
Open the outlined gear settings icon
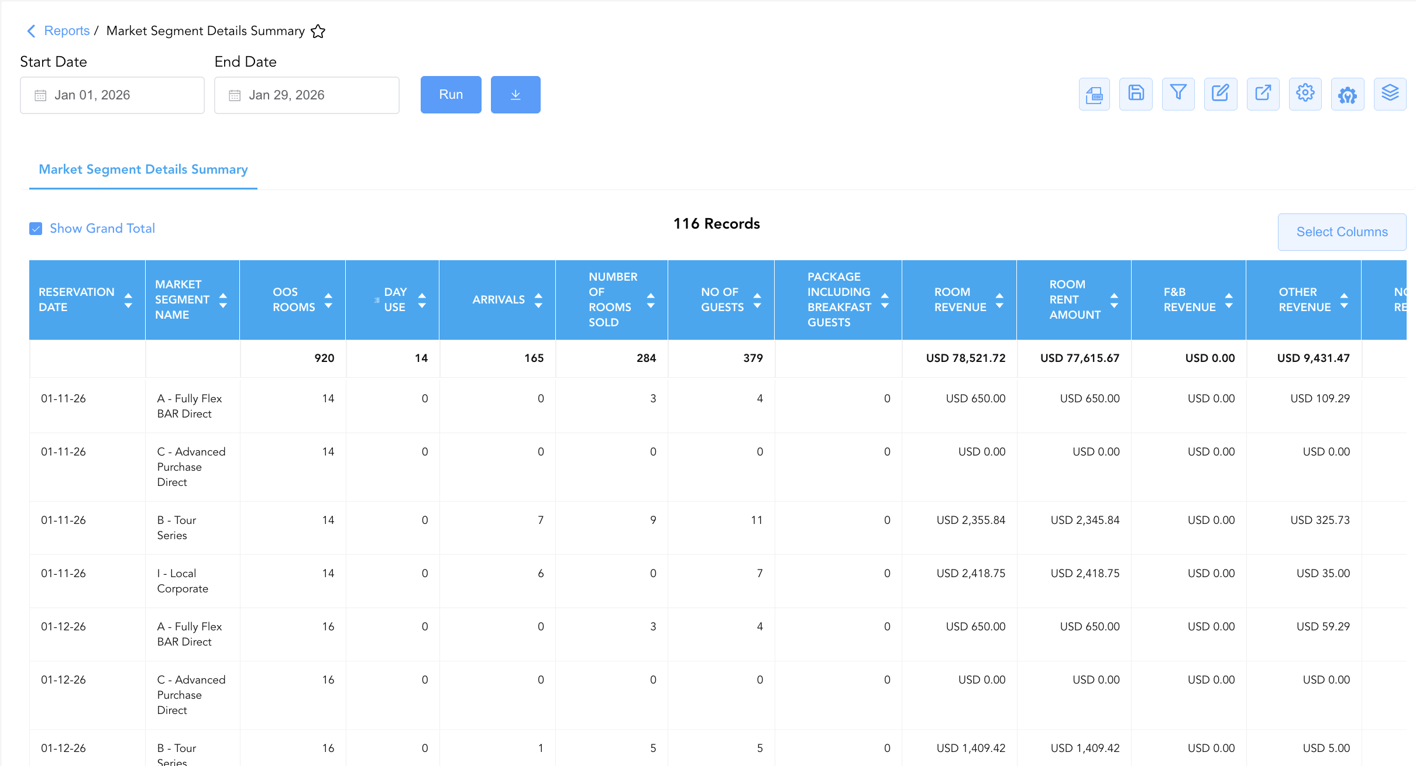click(x=1305, y=94)
